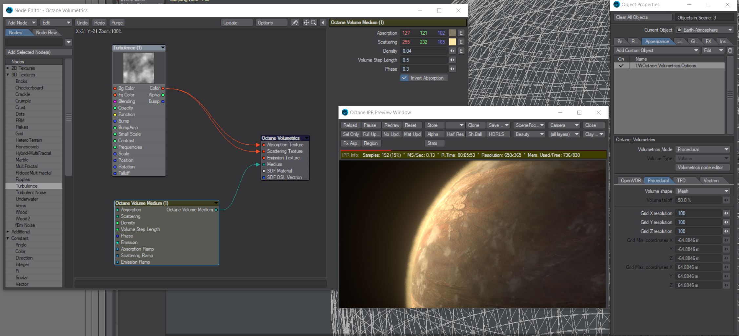Switch to the TFD tab
The height and width of the screenshot is (336, 739).
coord(681,181)
